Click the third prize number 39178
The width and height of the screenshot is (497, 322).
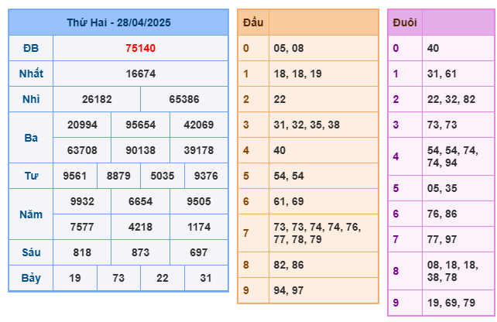click(x=199, y=150)
